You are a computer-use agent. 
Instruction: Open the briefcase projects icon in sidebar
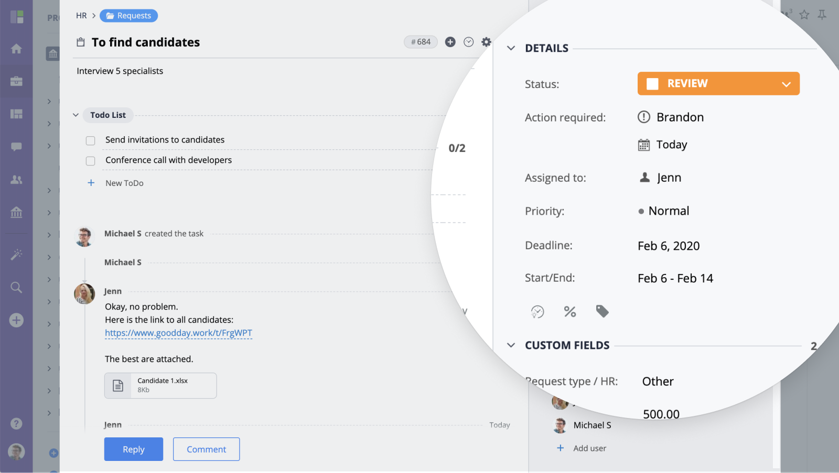(x=16, y=81)
